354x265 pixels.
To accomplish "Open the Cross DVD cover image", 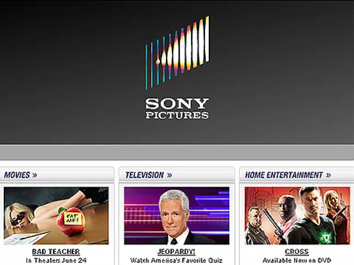I will pos(297,216).
